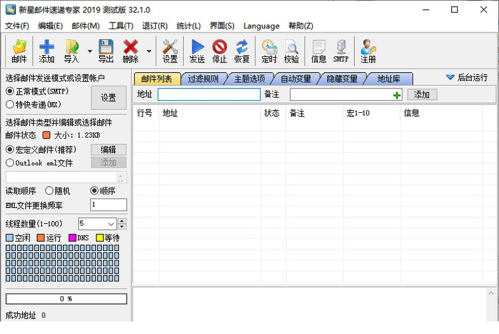Select Outlook eml文件 radio option
Image resolution: width=499 pixels, height=334 pixels.
pyautogui.click(x=10, y=163)
